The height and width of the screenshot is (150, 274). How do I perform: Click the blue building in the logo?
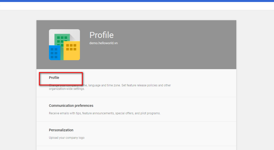(x=54, y=53)
